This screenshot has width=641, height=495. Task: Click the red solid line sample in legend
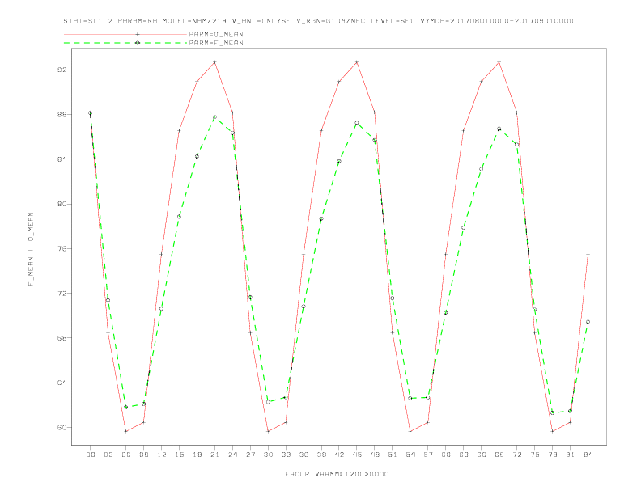125,34
